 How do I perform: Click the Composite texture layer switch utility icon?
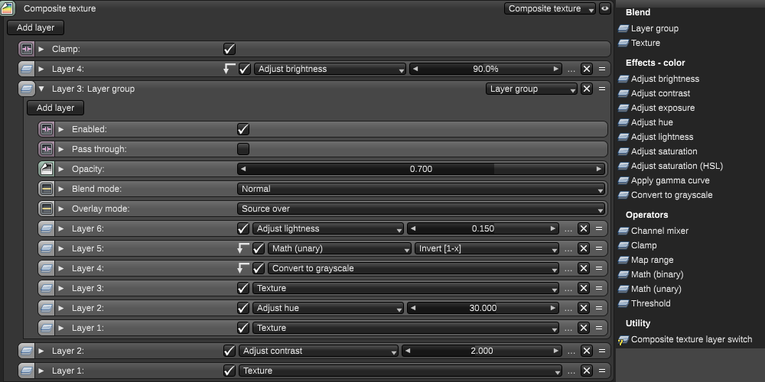pos(623,340)
